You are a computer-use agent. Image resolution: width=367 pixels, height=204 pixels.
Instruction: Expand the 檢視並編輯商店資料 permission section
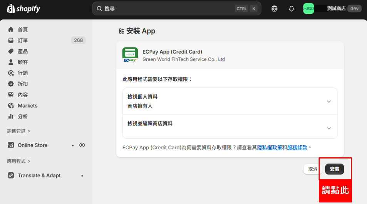[x=328, y=128]
